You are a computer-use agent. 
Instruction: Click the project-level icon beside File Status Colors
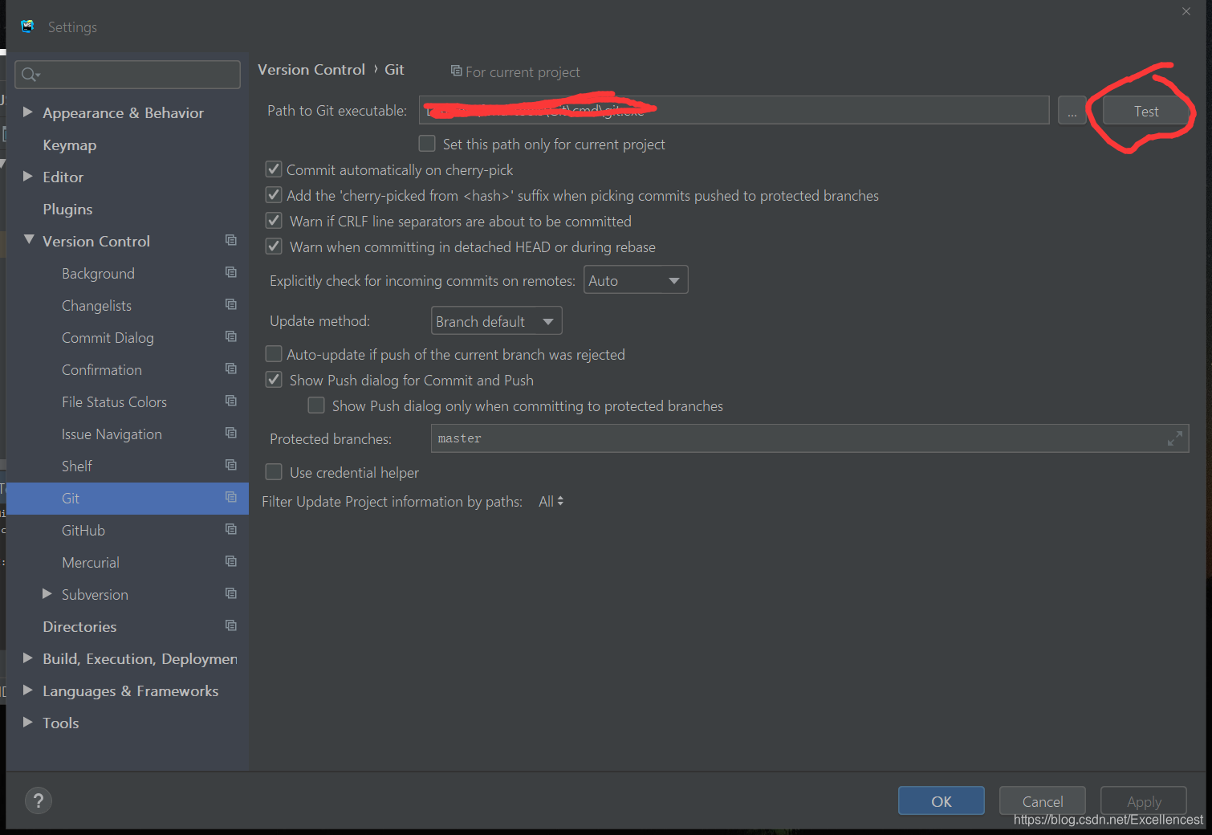pos(231,401)
